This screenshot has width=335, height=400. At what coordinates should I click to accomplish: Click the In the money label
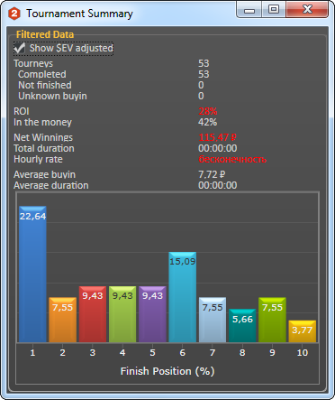click(x=42, y=122)
